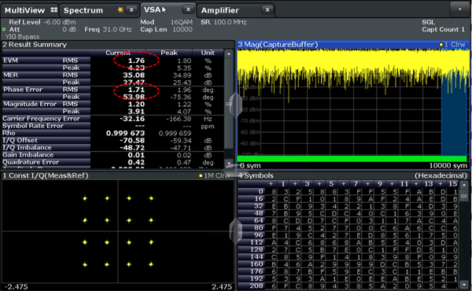Select the Mag(CaptureBuffer) window title

click(x=278, y=45)
